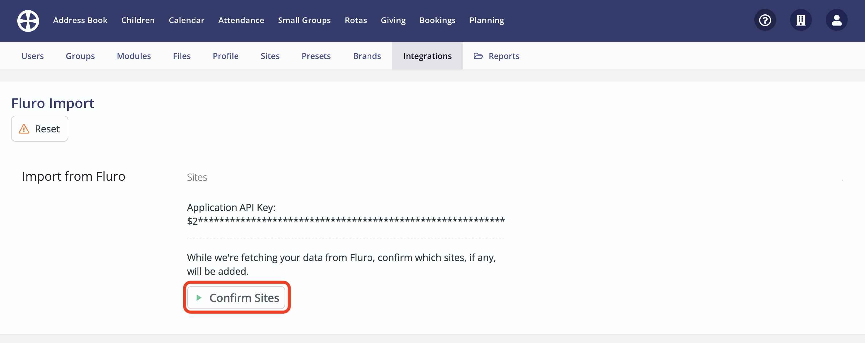Open the Planning module
This screenshot has width=865, height=343.
coord(487,20)
